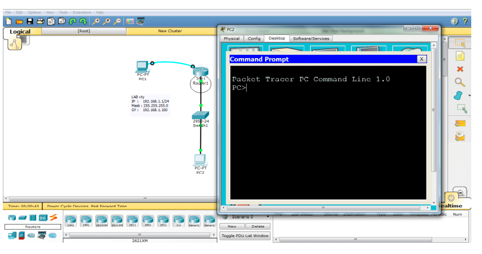This screenshot has height=254, width=482.
Task: Undo with the left green arrow
Action: (72, 21)
